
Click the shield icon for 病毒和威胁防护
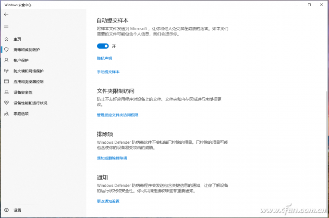coord(7,49)
